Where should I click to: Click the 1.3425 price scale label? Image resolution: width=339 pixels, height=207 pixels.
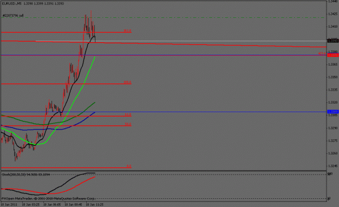[x=332, y=14]
